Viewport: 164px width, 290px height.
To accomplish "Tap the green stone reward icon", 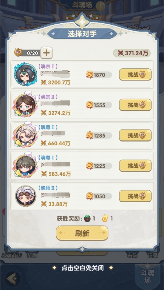I will 87,219.
